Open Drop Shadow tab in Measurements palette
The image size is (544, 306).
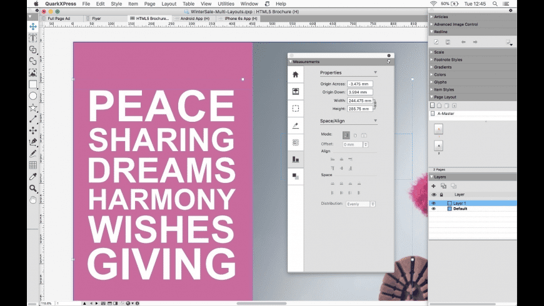click(x=296, y=176)
